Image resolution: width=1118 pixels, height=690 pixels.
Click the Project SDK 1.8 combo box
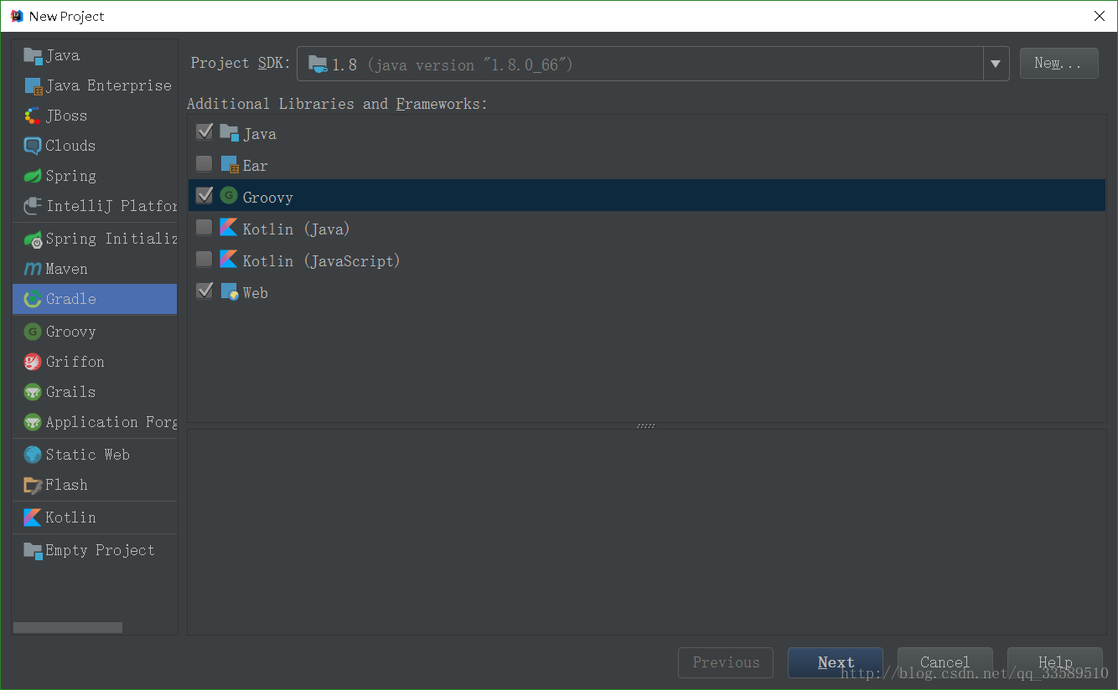[x=653, y=64]
